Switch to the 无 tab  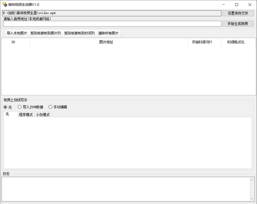pyautogui.click(x=10, y=114)
